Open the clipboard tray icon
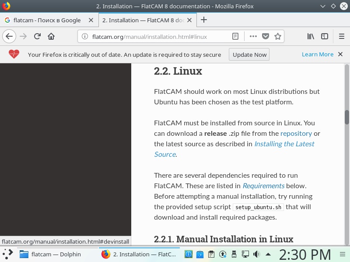 point(211,254)
